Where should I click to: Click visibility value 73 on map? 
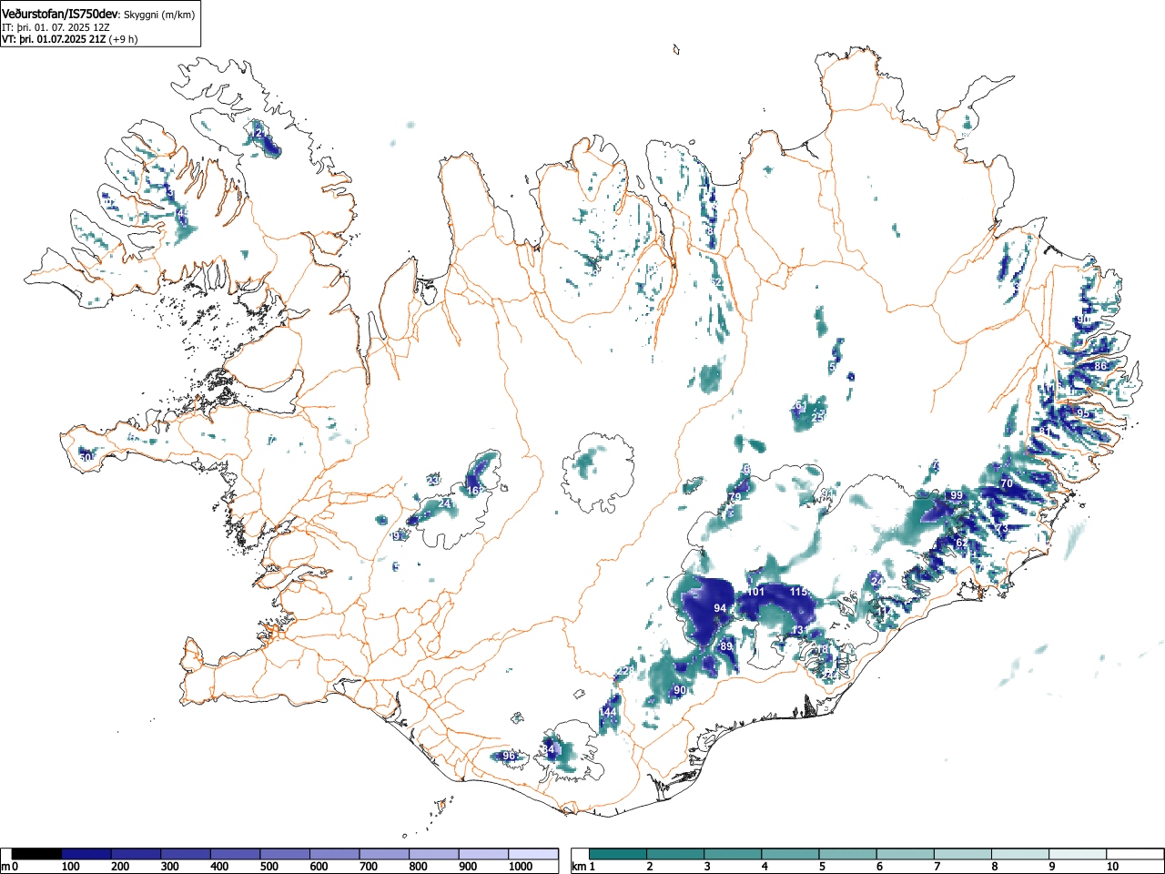1002,528
